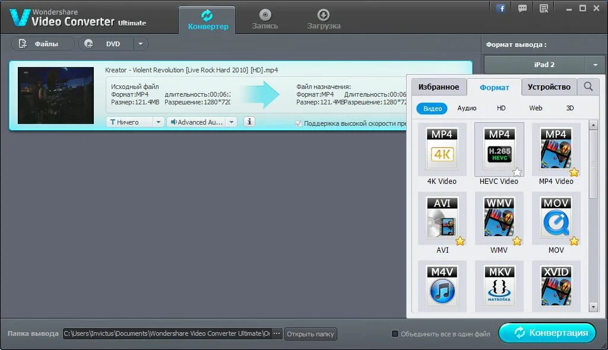Open the Избранное tab

pyautogui.click(x=439, y=87)
